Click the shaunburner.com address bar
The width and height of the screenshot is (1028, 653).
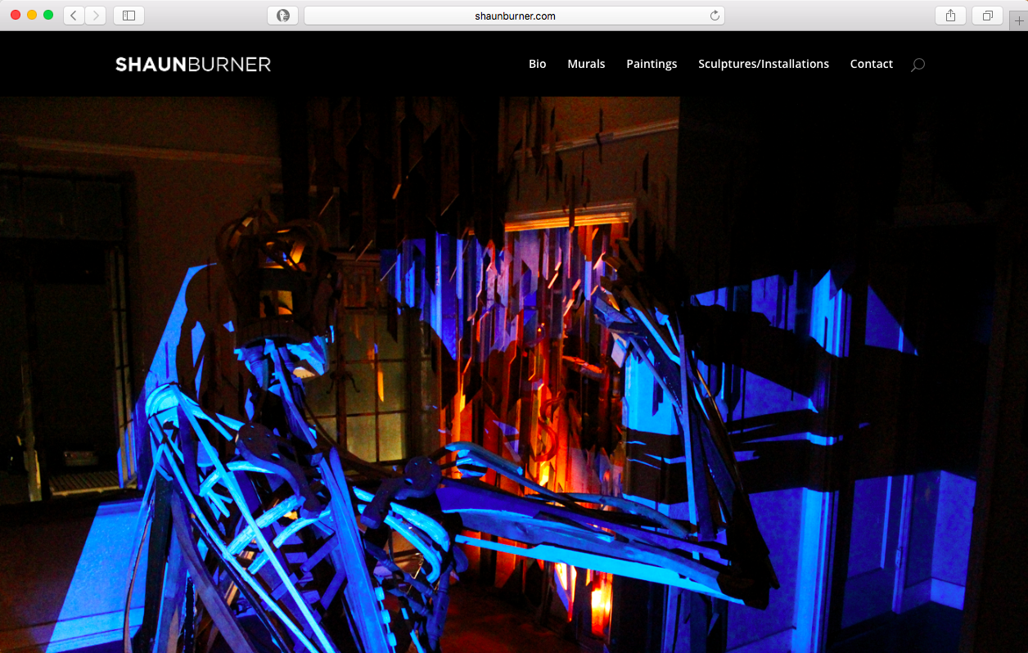(514, 16)
